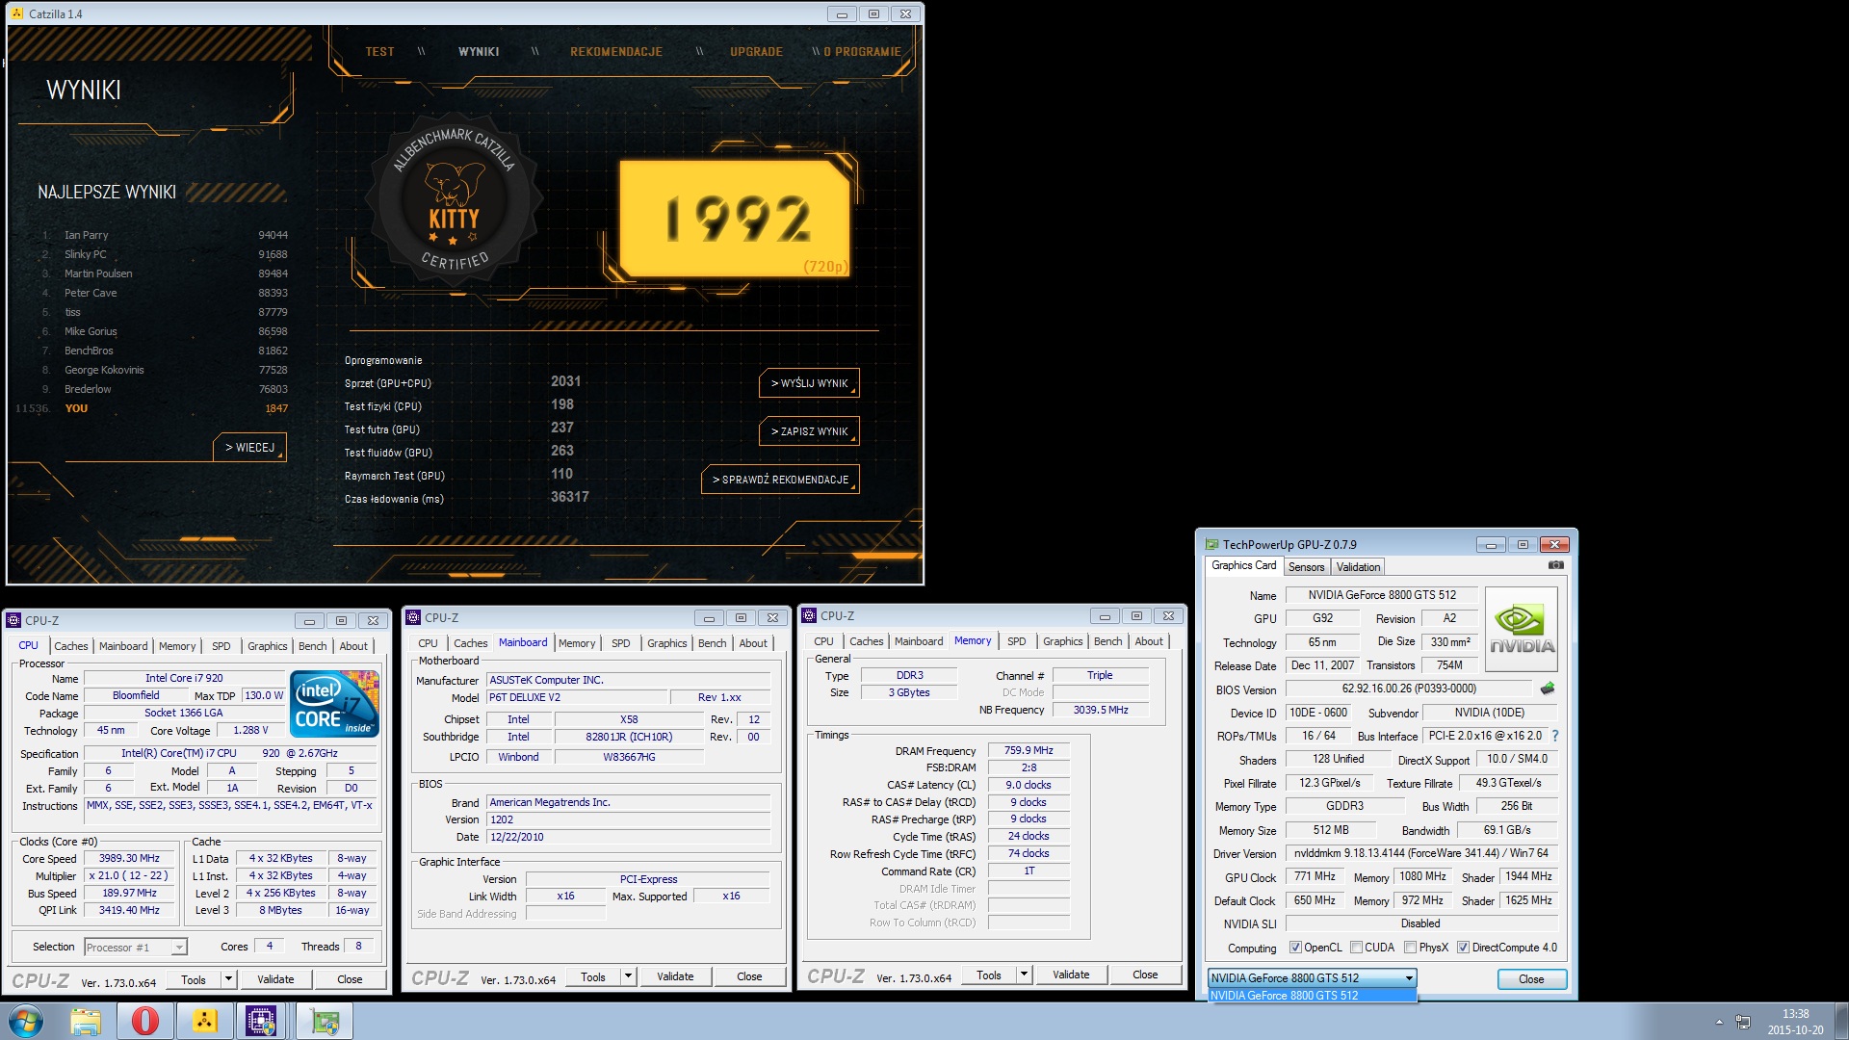Open Windows Explorer from the taskbar
Image resolution: width=1849 pixels, height=1040 pixels.
click(86, 1021)
